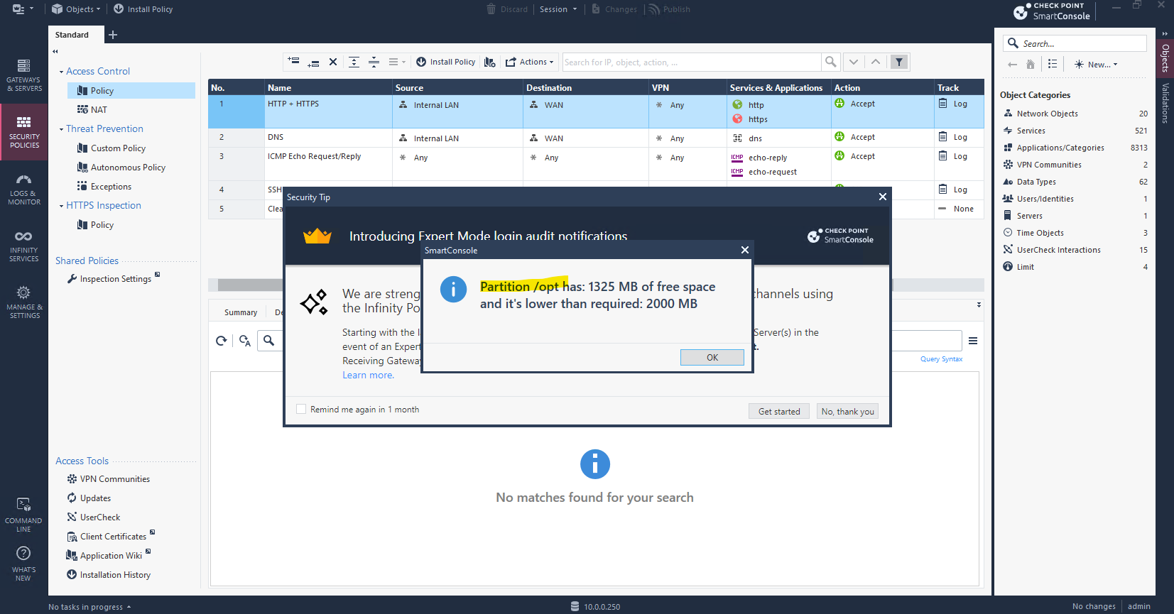Open the What's New panel

click(23, 564)
